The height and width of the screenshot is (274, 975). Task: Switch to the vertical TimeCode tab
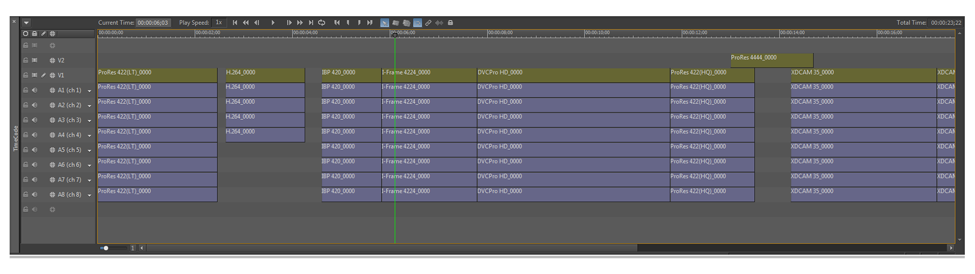pyautogui.click(x=15, y=139)
